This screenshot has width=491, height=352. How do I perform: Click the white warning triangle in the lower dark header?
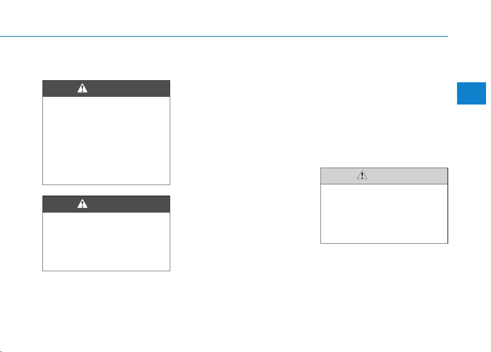tap(82, 204)
